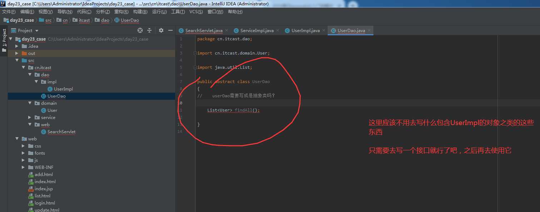Toggle the 1: Project tool window stripe

tap(4, 40)
